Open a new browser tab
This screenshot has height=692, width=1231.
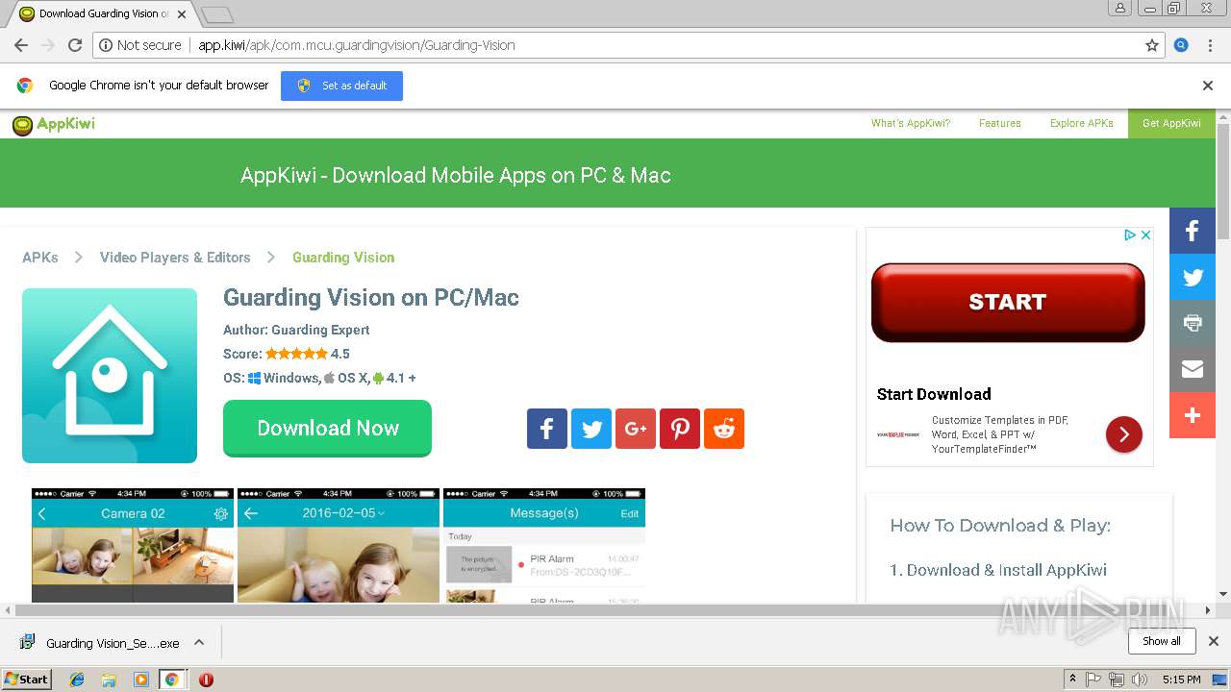(217, 14)
